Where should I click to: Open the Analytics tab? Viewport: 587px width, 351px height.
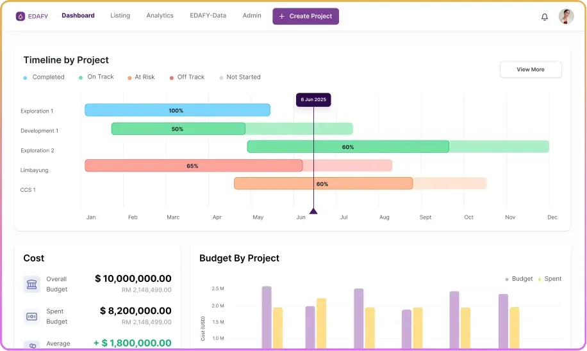coord(160,16)
